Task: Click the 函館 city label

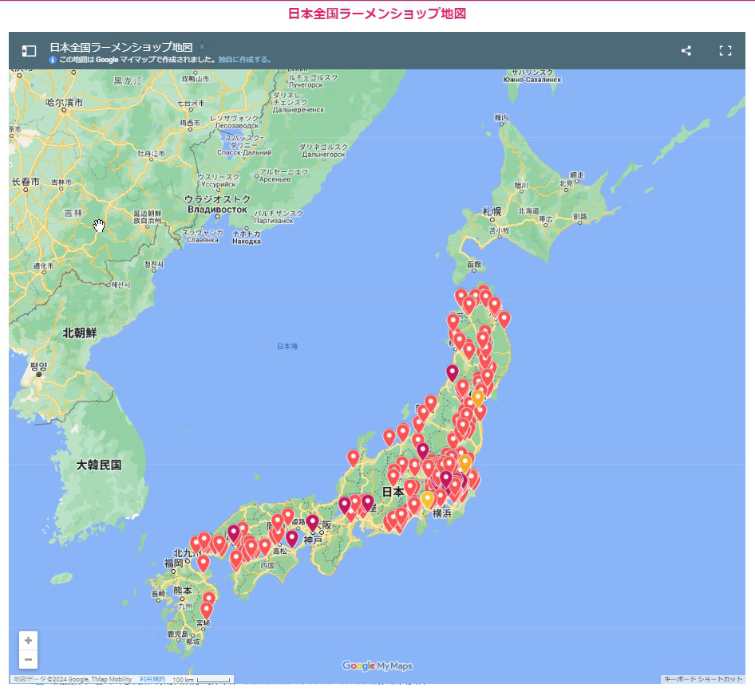Action: click(x=474, y=264)
